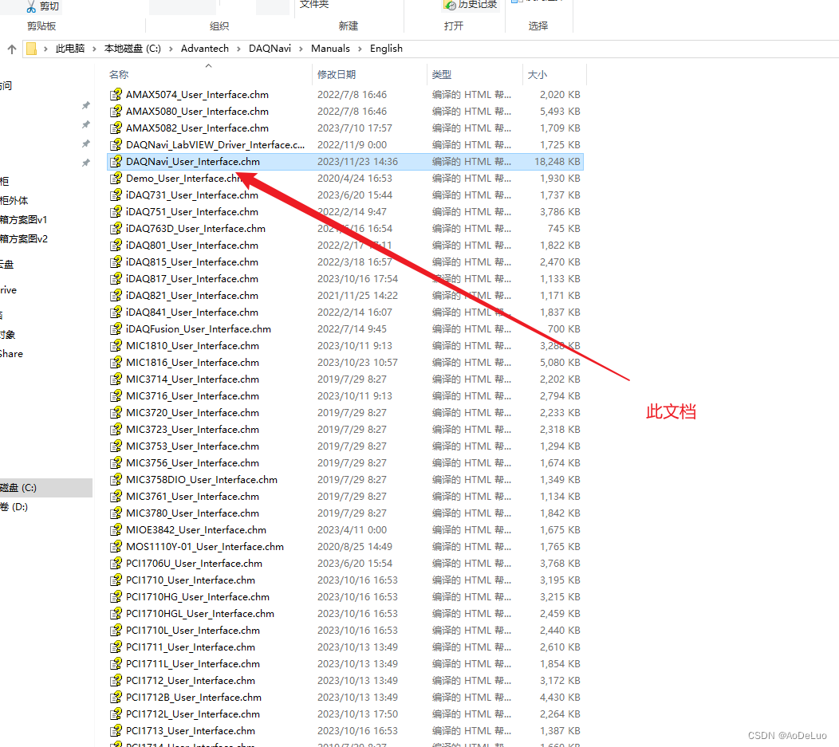839x747 pixels.
Task: Select file name MOS1110Y-01_User_Interface.chm
Action: pyautogui.click(x=204, y=546)
